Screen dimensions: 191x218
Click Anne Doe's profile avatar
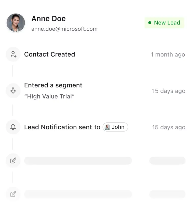pyautogui.click(x=16, y=23)
